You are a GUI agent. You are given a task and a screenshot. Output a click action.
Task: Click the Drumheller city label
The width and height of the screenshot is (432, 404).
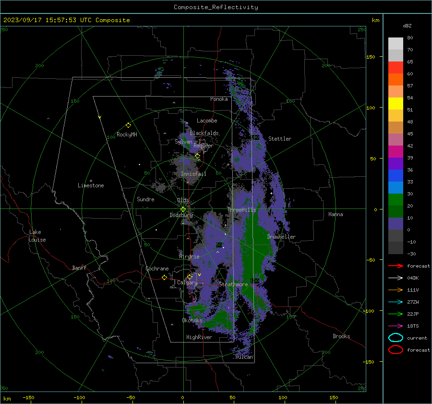pyautogui.click(x=281, y=237)
